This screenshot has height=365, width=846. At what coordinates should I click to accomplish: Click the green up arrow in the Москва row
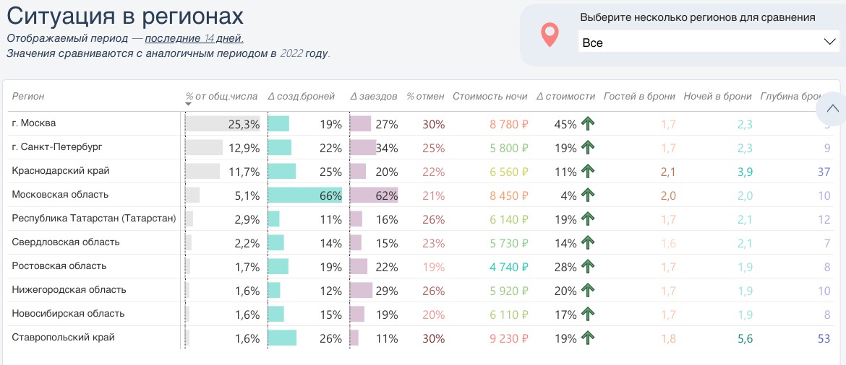click(x=588, y=124)
